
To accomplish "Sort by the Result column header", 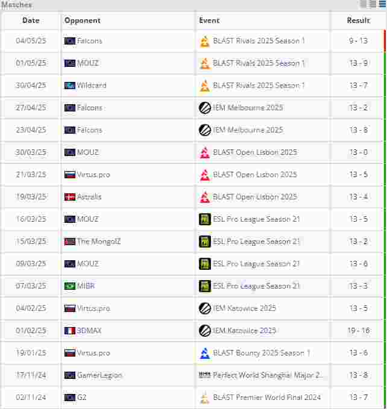I will pyautogui.click(x=358, y=20).
